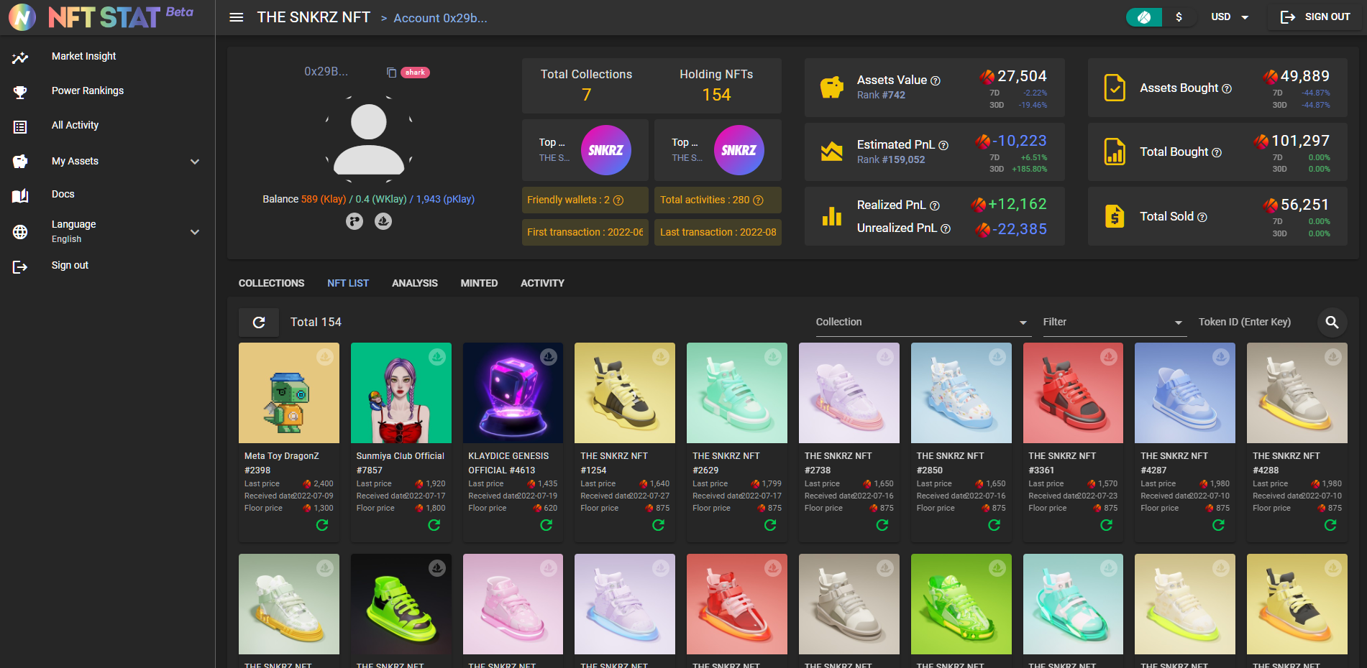Screen dimensions: 1367x668
Task: Open Market Insight from sidebar
Action: [x=83, y=56]
